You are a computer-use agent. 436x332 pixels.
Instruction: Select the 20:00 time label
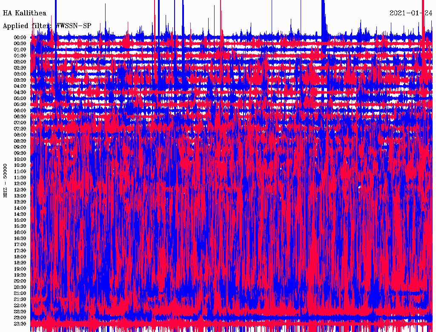[x=20, y=281]
